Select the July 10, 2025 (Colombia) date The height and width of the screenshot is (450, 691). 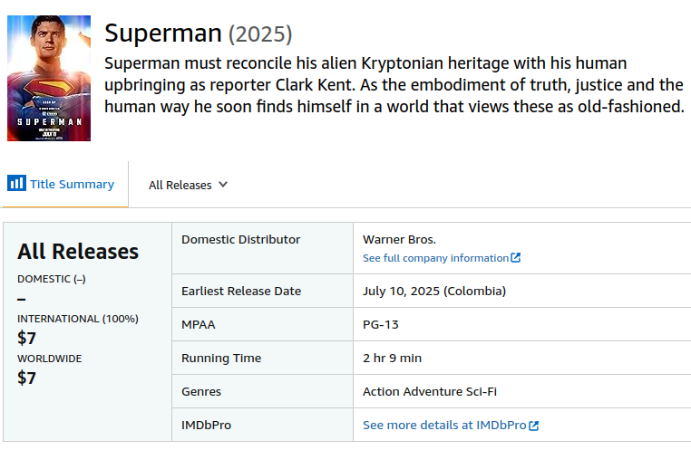(434, 292)
